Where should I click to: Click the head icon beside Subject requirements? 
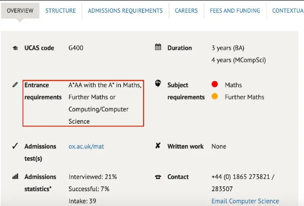tap(158, 84)
